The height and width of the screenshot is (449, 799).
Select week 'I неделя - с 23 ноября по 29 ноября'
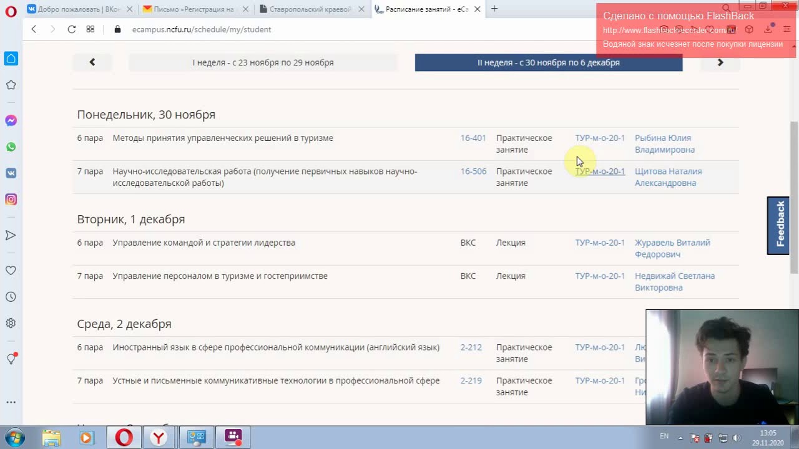click(263, 62)
